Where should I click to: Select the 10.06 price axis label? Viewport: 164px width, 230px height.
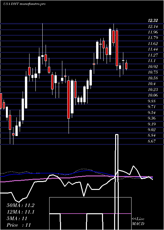[153, 95]
